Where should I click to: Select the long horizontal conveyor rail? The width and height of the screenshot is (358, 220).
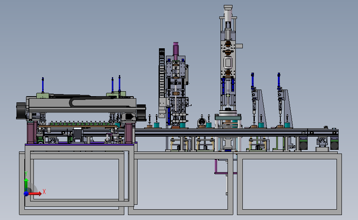(x=236, y=132)
